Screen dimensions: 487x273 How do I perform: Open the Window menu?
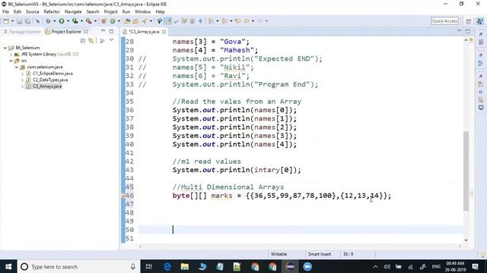pyautogui.click(x=142, y=12)
